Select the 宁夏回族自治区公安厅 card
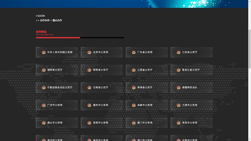Viewport: 251px width, 141px height. [x=57, y=87]
